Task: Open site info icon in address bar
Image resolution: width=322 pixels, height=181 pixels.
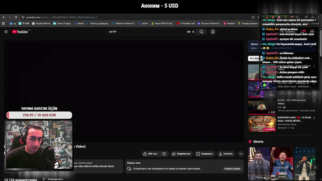Action: pos(23,17)
